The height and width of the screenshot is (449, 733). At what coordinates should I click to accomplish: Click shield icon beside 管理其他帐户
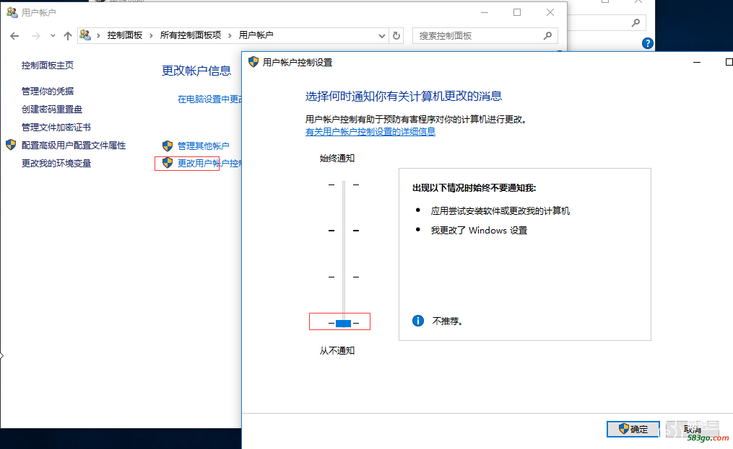[x=168, y=146]
